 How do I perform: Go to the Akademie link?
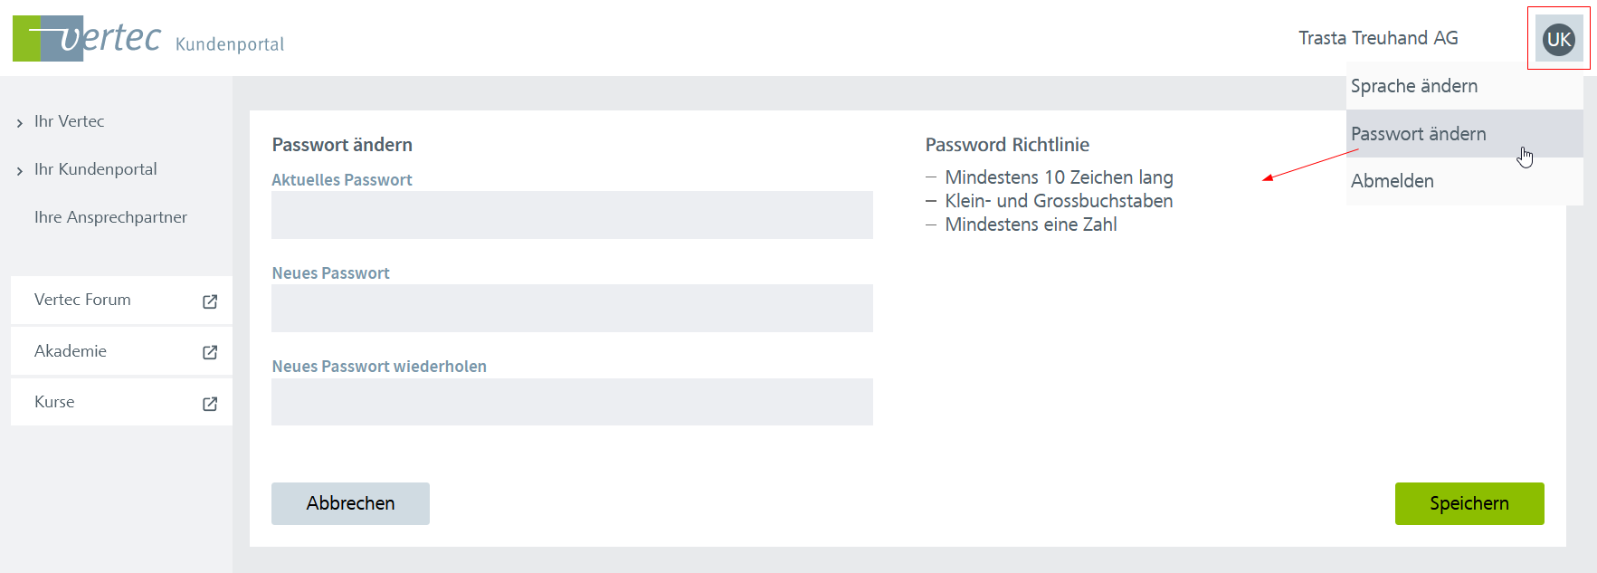pos(71,351)
